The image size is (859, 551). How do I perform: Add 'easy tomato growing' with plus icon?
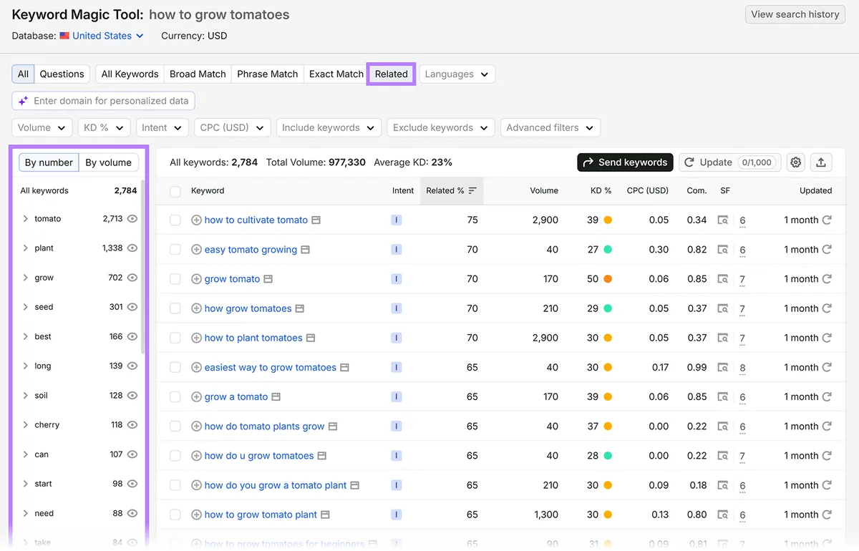[196, 250]
